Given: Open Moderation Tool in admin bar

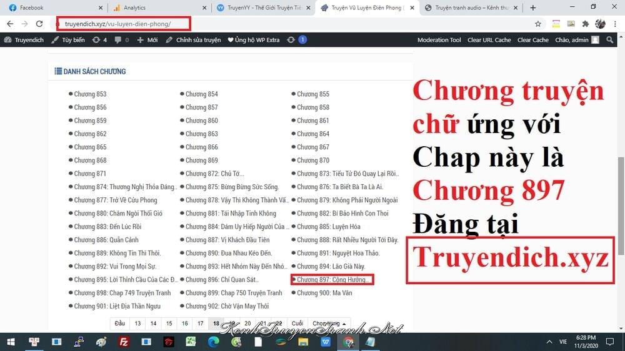Looking at the screenshot, I should pyautogui.click(x=439, y=40).
